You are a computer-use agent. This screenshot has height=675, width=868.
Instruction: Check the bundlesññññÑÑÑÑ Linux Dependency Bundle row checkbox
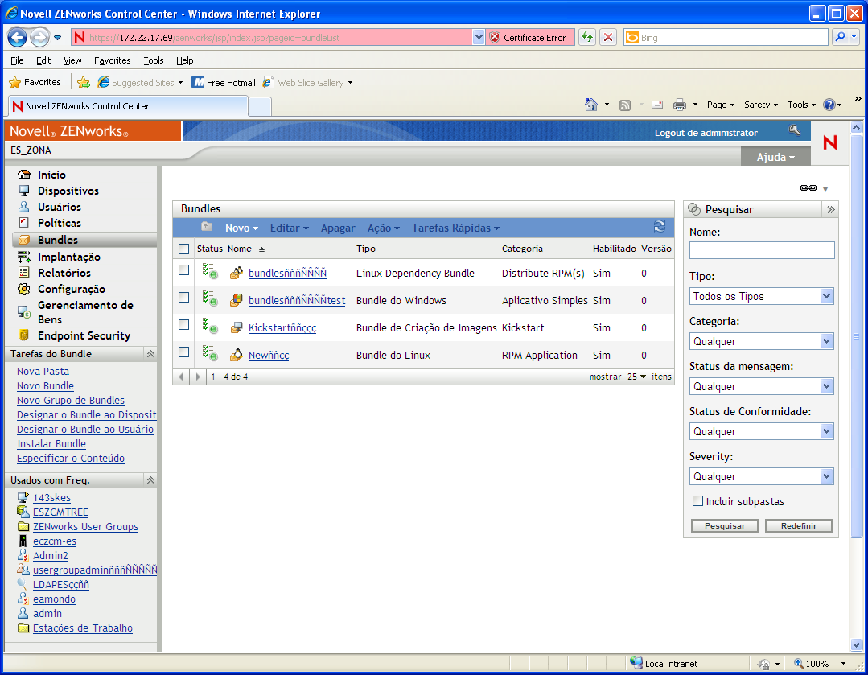coord(183,270)
